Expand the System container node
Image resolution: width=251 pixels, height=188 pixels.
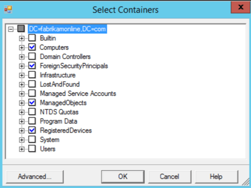pos(22,140)
